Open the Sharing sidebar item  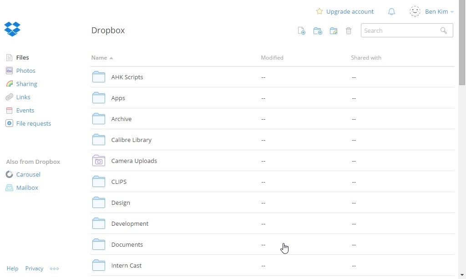26,84
